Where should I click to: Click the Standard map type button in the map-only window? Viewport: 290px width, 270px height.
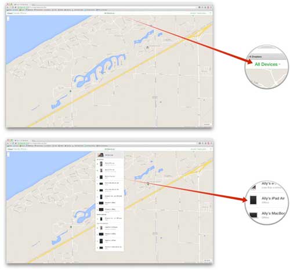(x=207, y=124)
